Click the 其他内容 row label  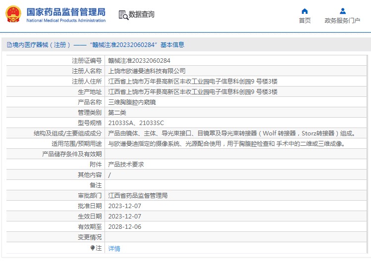tap(90, 175)
